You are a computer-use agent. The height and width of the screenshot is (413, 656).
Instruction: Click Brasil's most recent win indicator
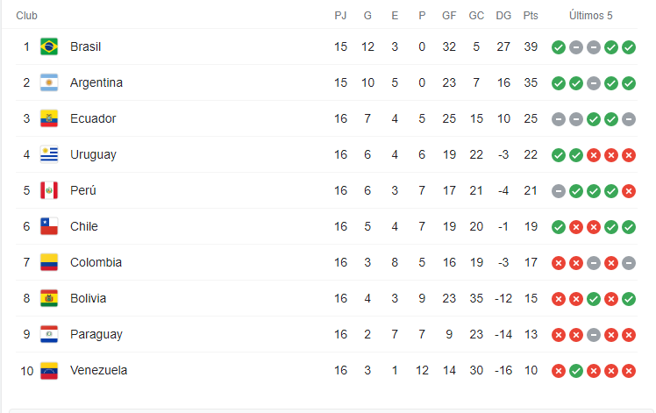629,47
